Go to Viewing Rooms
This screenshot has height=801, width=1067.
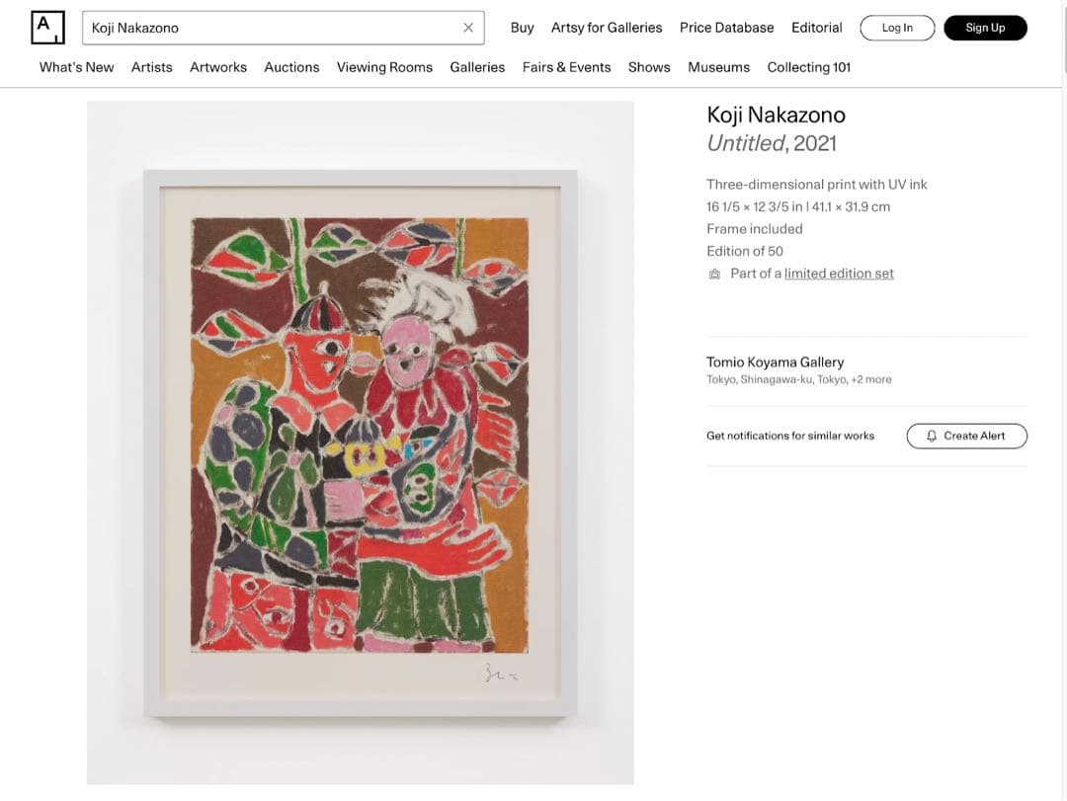point(384,67)
